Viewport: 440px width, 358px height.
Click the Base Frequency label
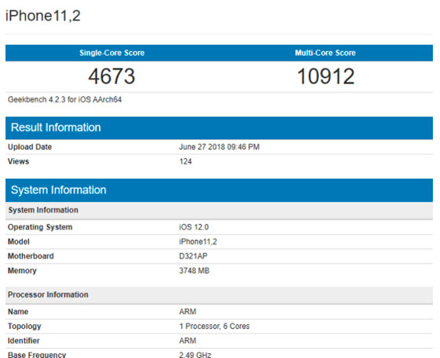pos(37,355)
